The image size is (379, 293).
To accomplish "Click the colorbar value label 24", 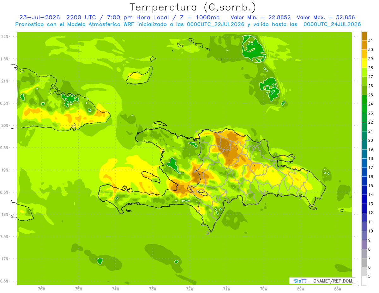I will click(370, 104).
